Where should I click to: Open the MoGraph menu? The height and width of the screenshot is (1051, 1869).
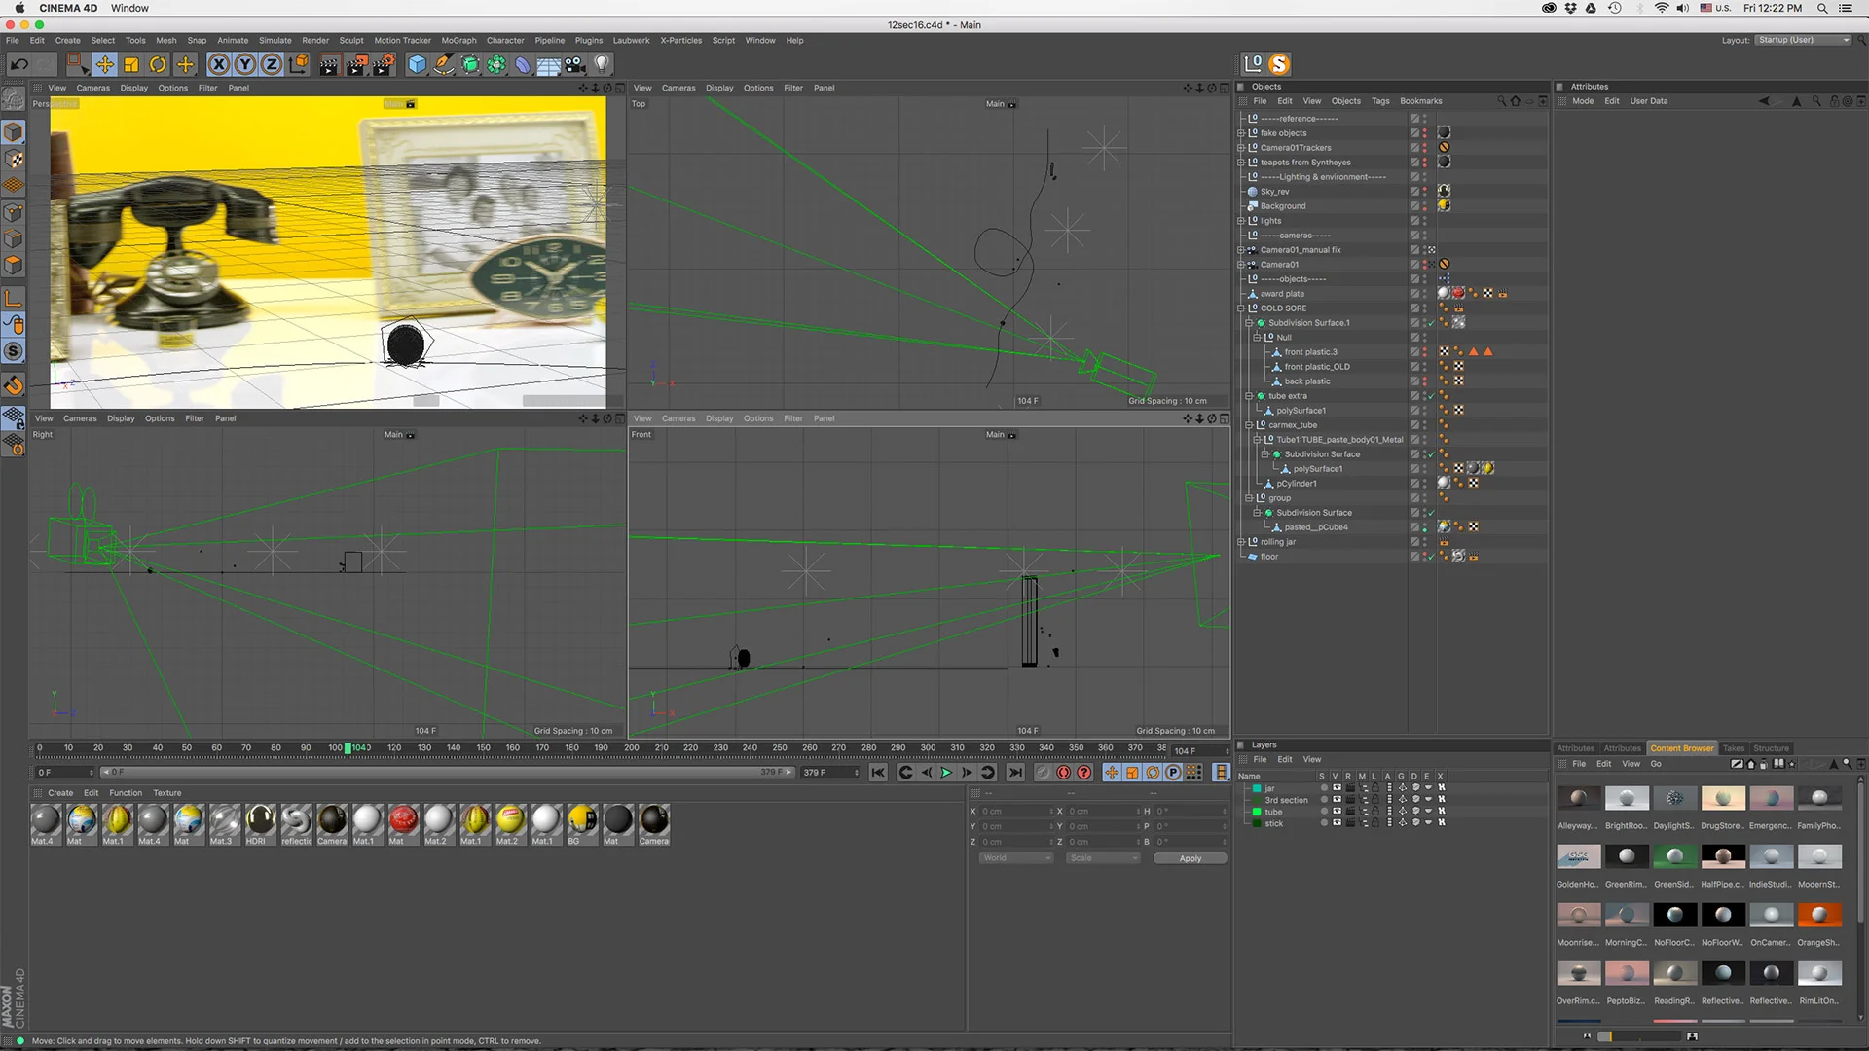[x=458, y=40]
